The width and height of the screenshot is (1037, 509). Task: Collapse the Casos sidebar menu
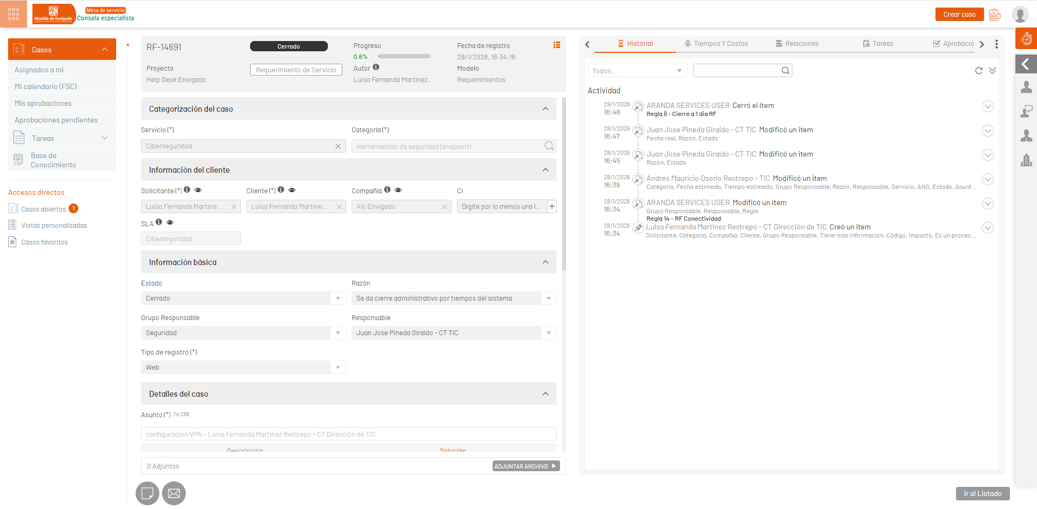coord(105,50)
